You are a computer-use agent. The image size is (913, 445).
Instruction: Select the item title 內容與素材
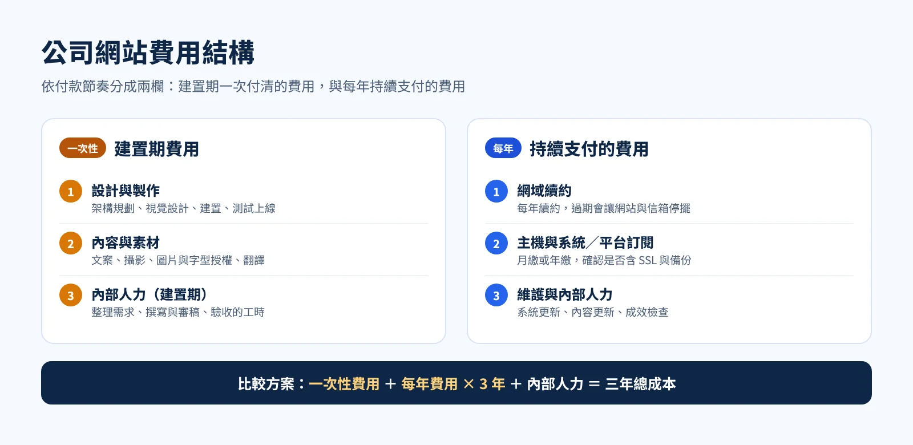point(126,242)
